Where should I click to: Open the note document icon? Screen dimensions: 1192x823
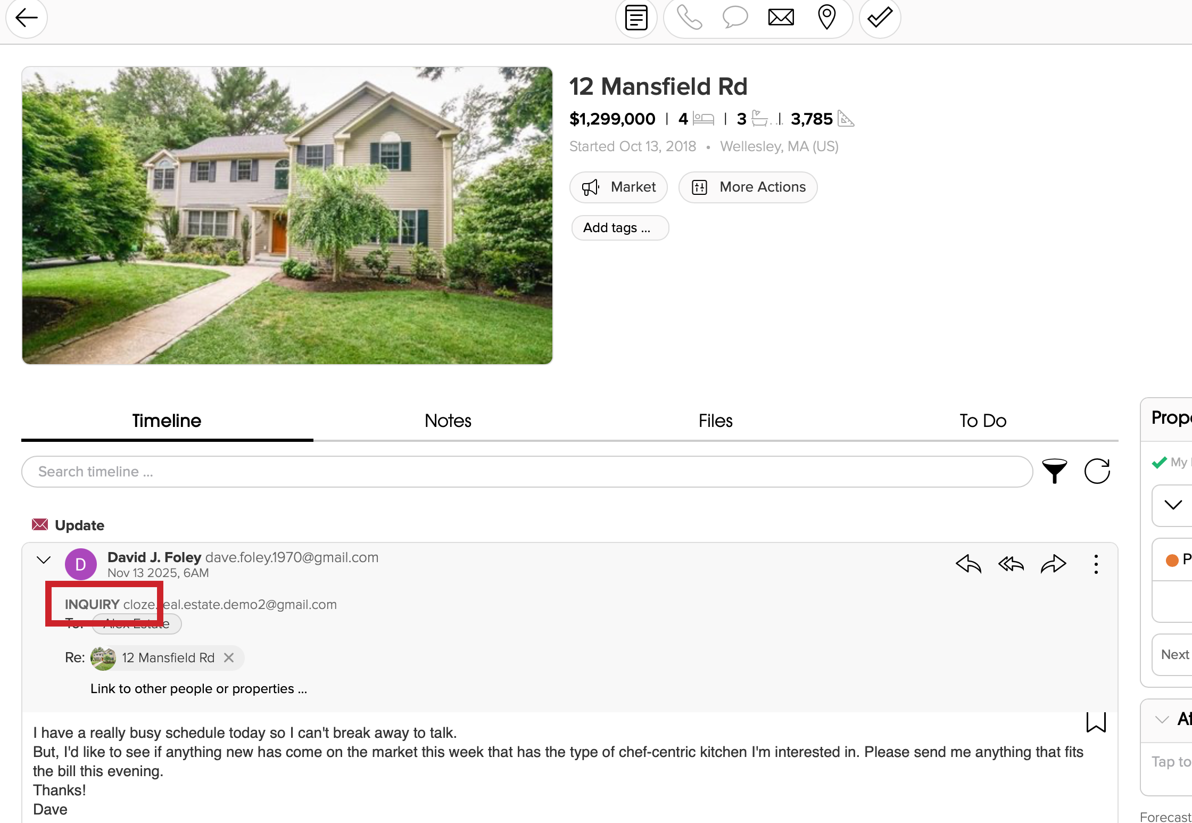pos(636,18)
